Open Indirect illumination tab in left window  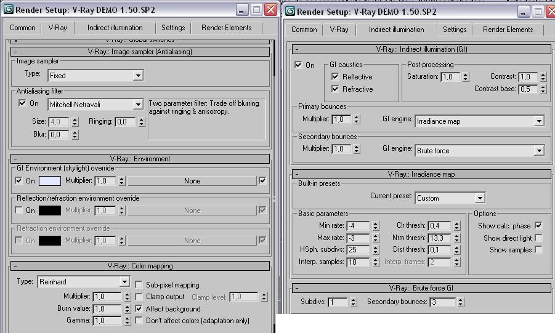pos(115,28)
